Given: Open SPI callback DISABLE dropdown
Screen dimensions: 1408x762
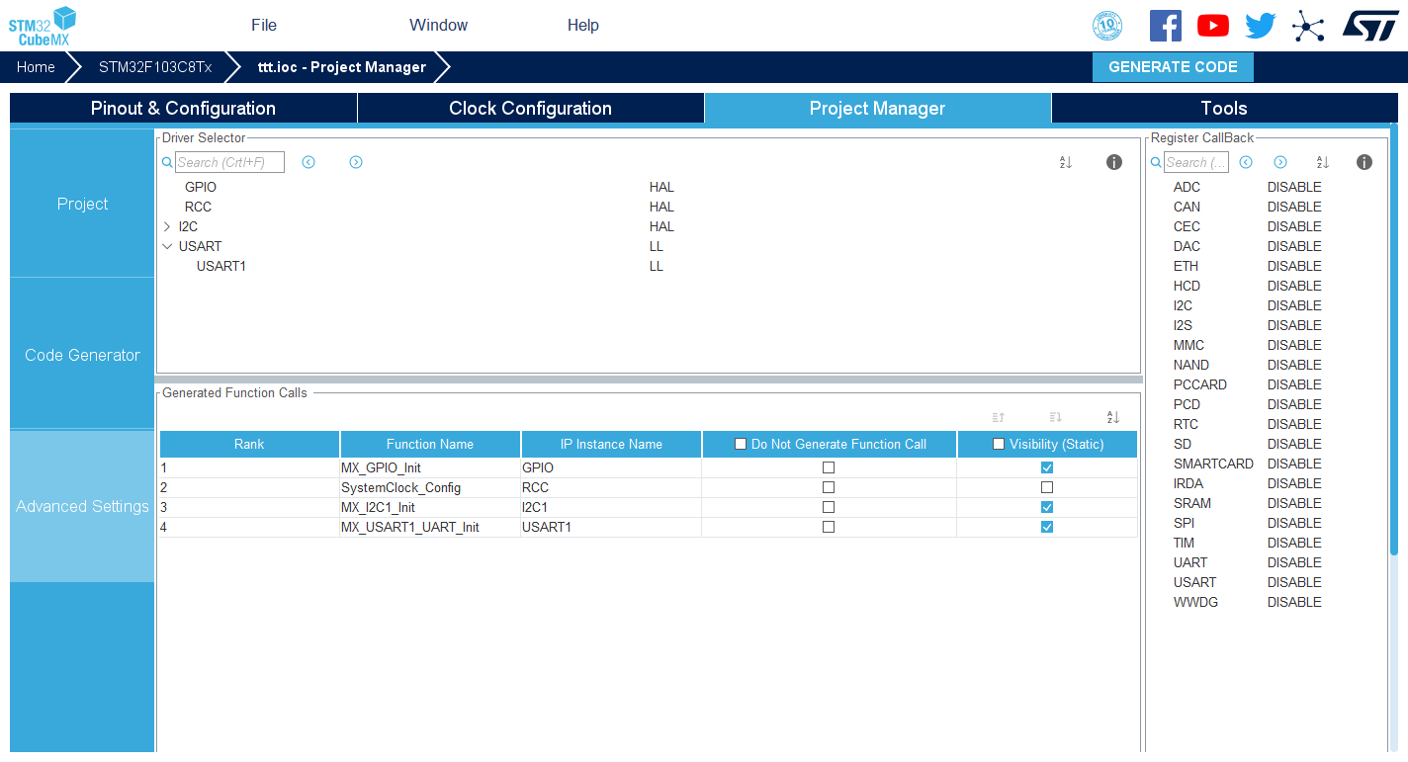Looking at the screenshot, I should (1294, 523).
